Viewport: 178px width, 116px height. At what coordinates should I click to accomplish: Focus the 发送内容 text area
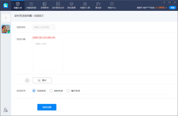[x=48, y=55]
